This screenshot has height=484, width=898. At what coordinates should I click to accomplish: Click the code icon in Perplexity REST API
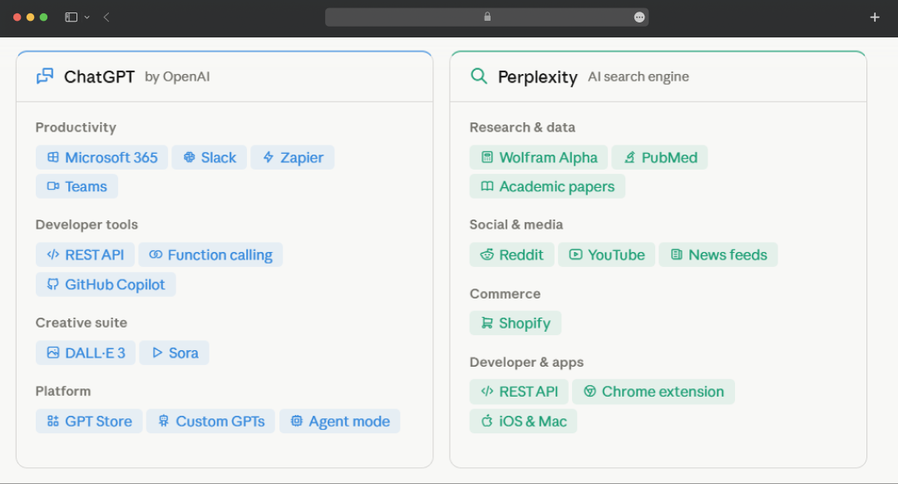pos(486,391)
